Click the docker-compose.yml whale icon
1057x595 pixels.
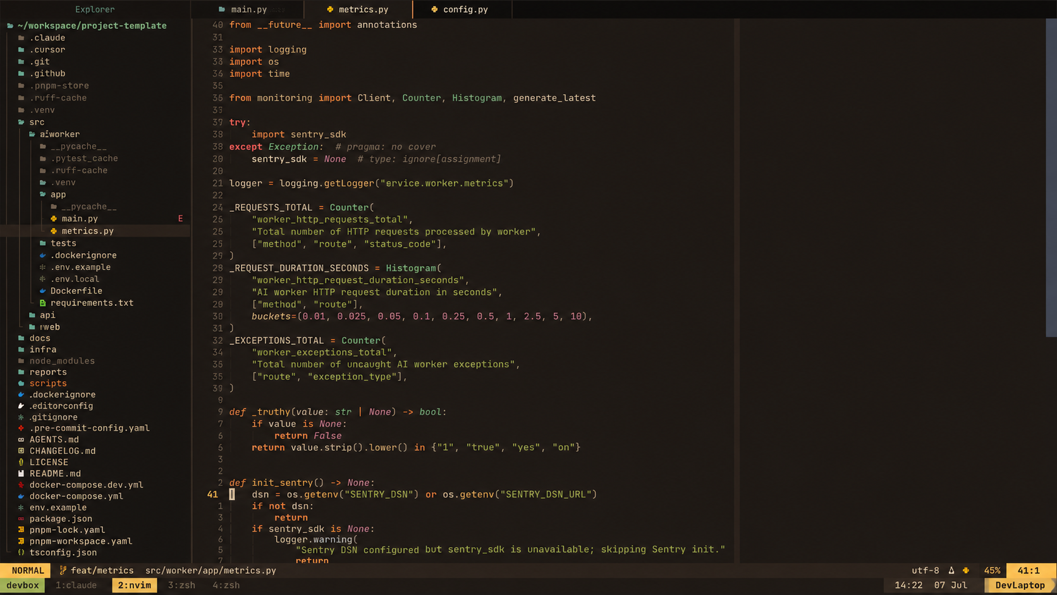point(21,496)
